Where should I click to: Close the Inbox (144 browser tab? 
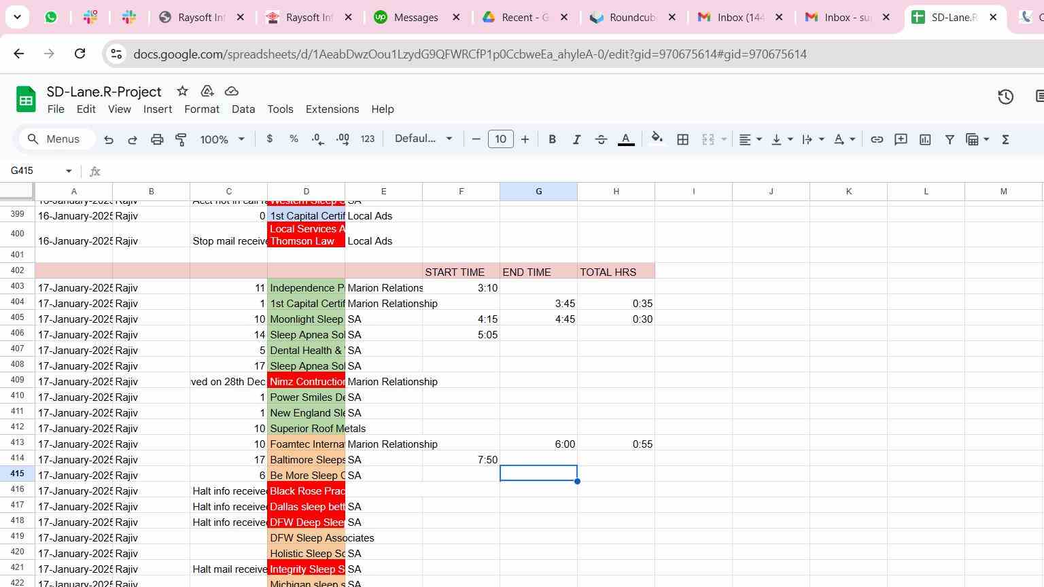(779, 18)
